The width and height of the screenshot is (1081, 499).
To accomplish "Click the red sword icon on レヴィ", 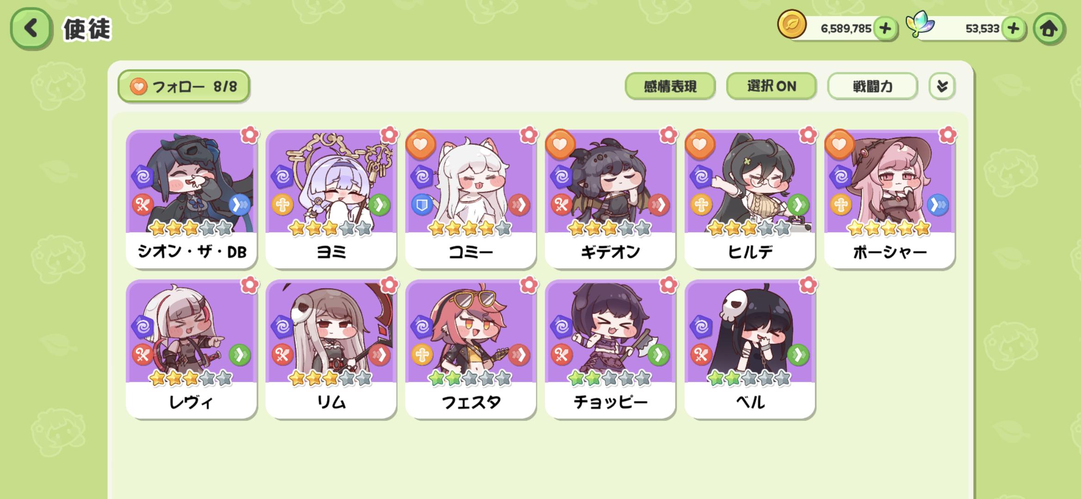I will point(143,355).
